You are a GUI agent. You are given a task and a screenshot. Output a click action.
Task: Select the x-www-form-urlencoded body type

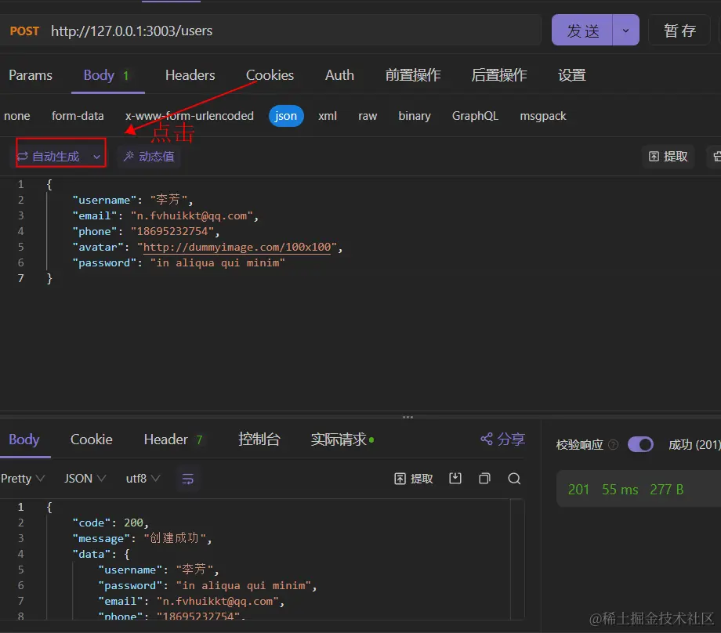coord(190,116)
